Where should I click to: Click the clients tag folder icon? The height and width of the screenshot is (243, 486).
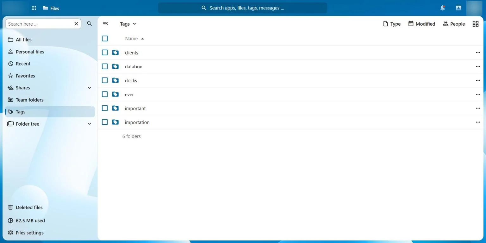tap(115, 53)
